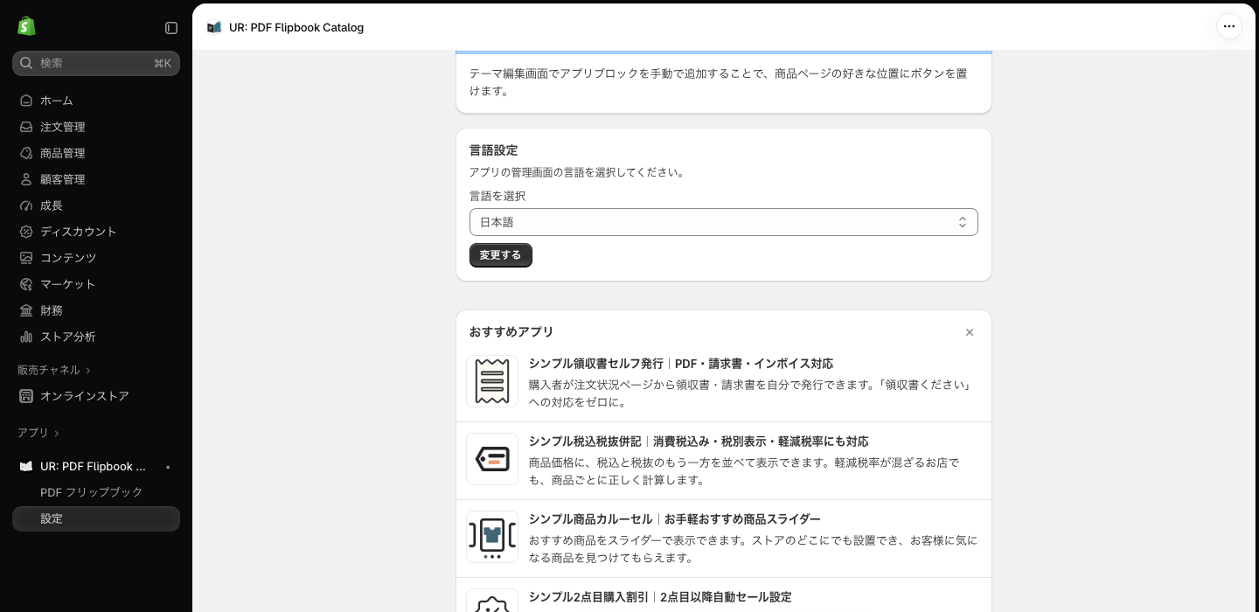The height and width of the screenshot is (612, 1259).
Task: Click the flipbook icon in page header
Action: (x=214, y=27)
